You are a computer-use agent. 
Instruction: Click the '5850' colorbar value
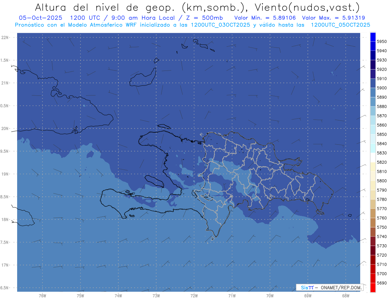coord(382,134)
